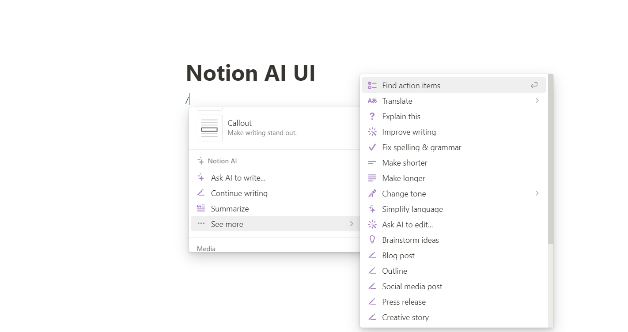The height and width of the screenshot is (332, 628).
Task: Click the 'Make writing stand out.' description
Action: point(262,133)
